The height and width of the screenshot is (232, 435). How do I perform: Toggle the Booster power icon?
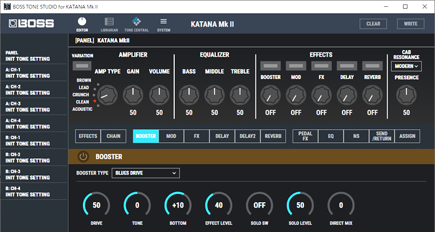(x=83, y=157)
